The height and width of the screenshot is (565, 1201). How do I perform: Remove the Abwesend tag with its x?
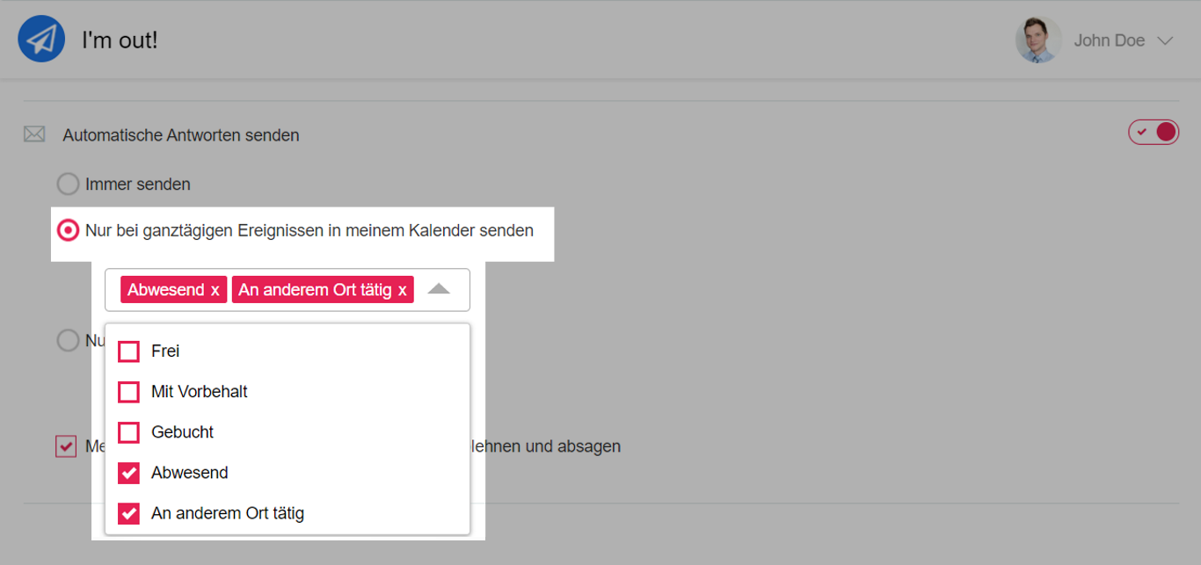pos(215,290)
